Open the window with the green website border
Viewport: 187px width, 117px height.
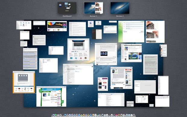[x=51, y=96]
